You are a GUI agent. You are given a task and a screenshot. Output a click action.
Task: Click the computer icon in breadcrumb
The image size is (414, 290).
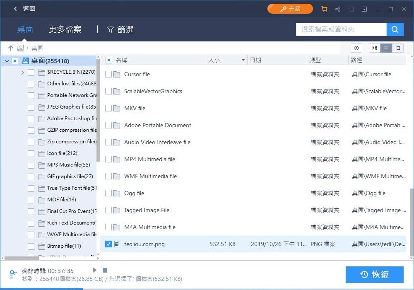coord(20,48)
